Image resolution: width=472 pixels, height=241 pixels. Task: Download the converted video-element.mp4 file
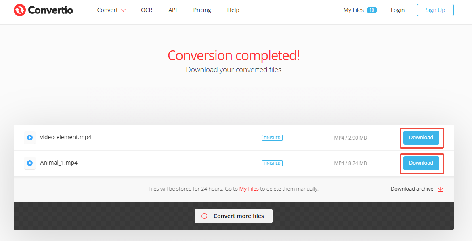click(421, 137)
